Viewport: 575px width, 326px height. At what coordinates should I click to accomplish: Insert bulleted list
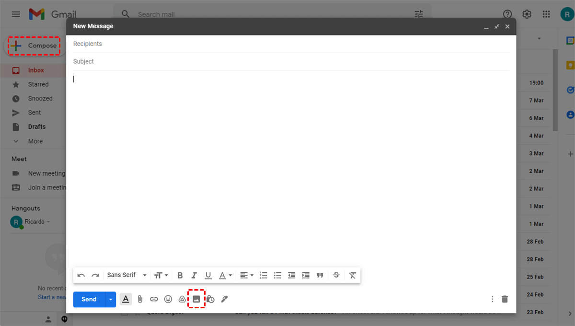pyautogui.click(x=277, y=275)
